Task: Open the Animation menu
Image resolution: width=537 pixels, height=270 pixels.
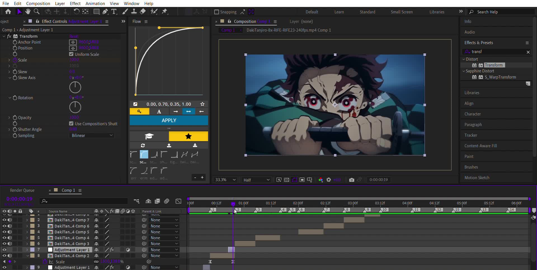Action: pos(95,3)
